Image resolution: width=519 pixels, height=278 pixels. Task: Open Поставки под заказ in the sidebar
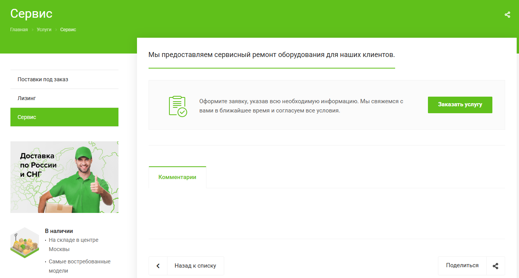43,79
